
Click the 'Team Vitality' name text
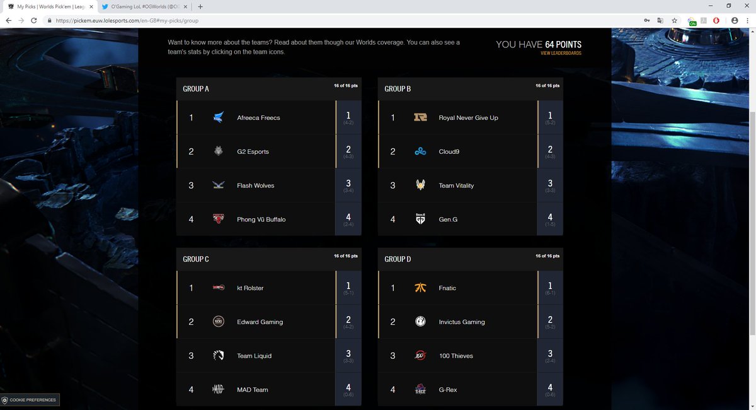(x=457, y=185)
